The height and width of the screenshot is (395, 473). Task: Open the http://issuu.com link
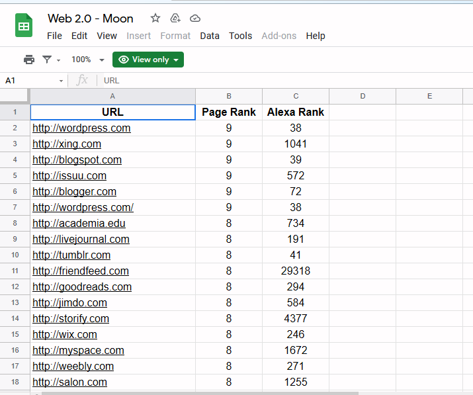[x=69, y=175]
